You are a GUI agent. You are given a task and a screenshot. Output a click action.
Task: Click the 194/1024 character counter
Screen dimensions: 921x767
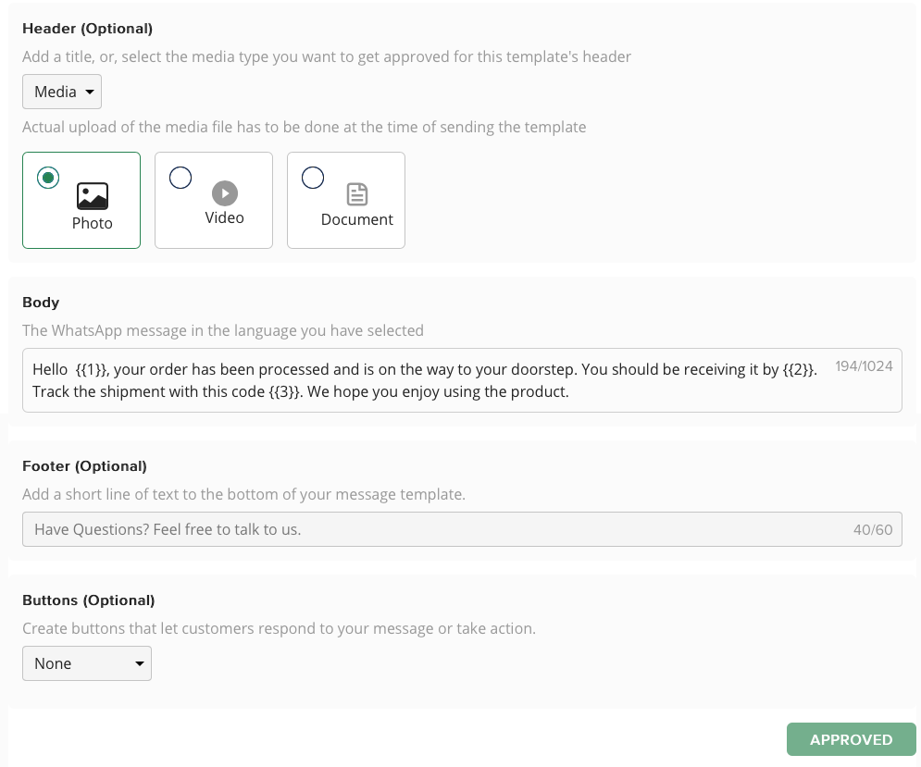[x=863, y=365]
